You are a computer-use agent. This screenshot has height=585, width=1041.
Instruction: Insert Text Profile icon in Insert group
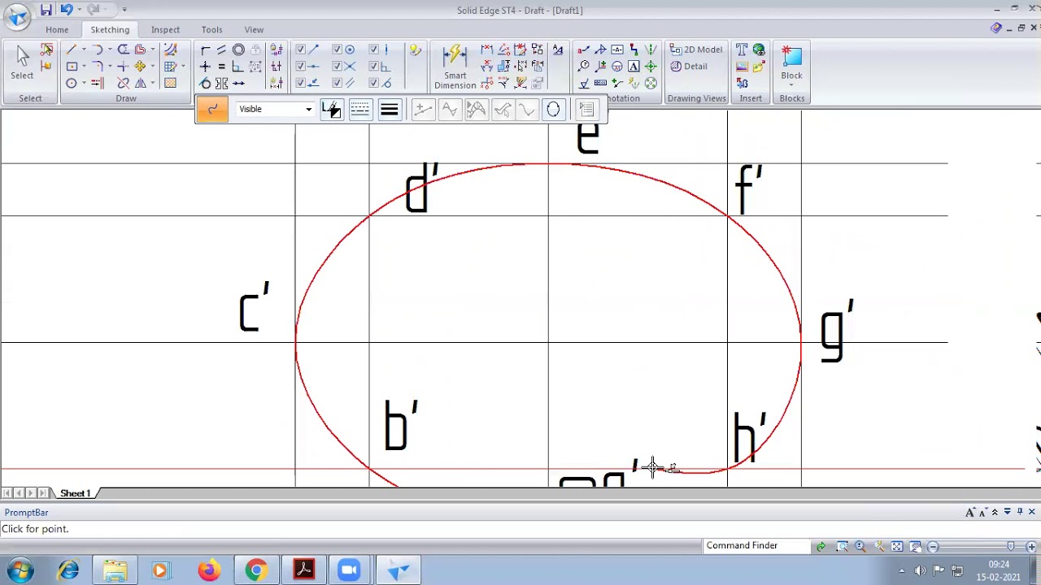[x=741, y=49]
